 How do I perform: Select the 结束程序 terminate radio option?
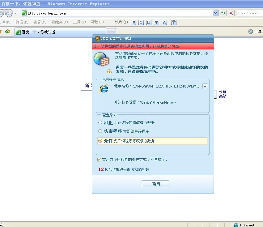pos(100,131)
